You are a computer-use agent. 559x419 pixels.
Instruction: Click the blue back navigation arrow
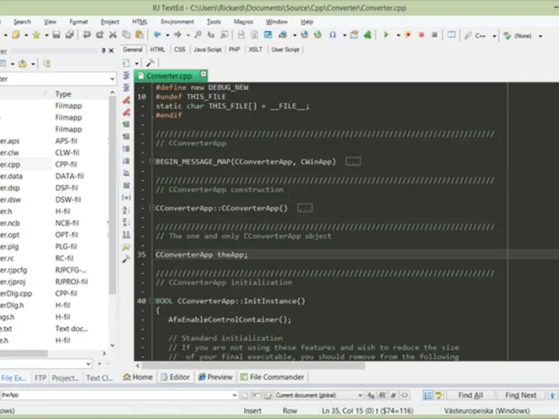(157, 35)
